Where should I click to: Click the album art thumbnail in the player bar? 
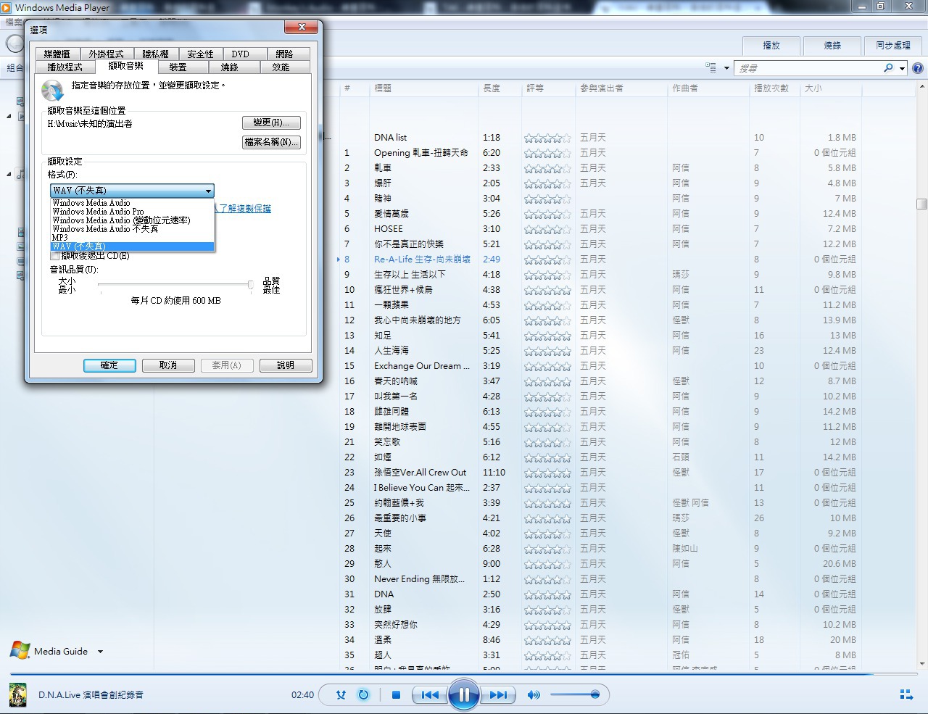18,694
